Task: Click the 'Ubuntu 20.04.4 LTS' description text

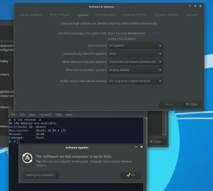Action: tap(51, 131)
